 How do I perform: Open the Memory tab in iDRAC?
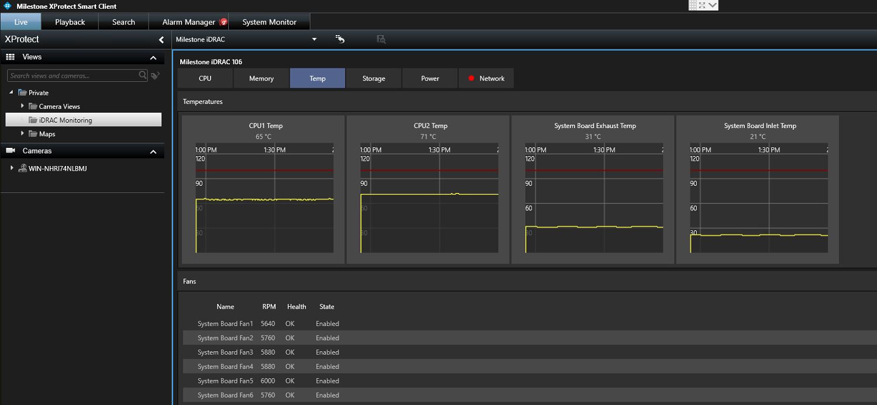pos(262,78)
